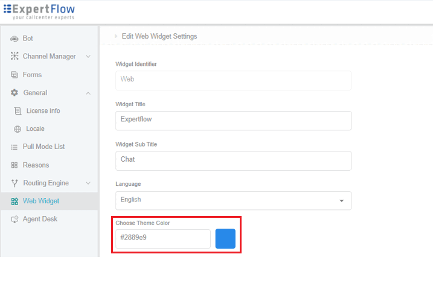The width and height of the screenshot is (433, 289).
Task: Click the Bot icon in sidebar
Action: [x=14, y=39]
